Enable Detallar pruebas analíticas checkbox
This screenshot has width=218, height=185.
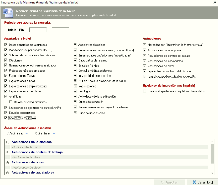[x=11, y=102]
